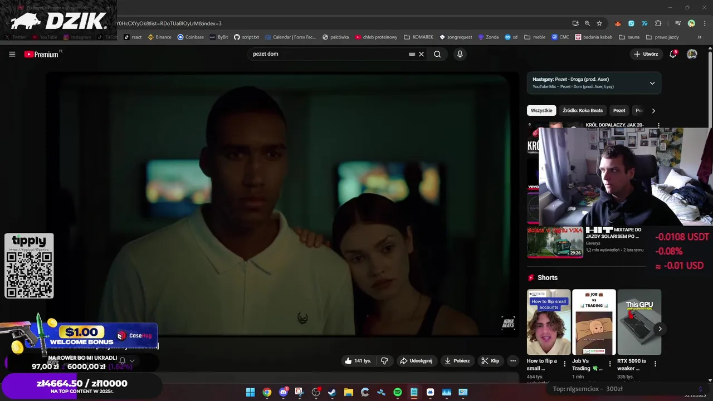Image resolution: width=713 pixels, height=401 pixels.
Task: Open the ByBit bookmark
Action: pos(219,37)
